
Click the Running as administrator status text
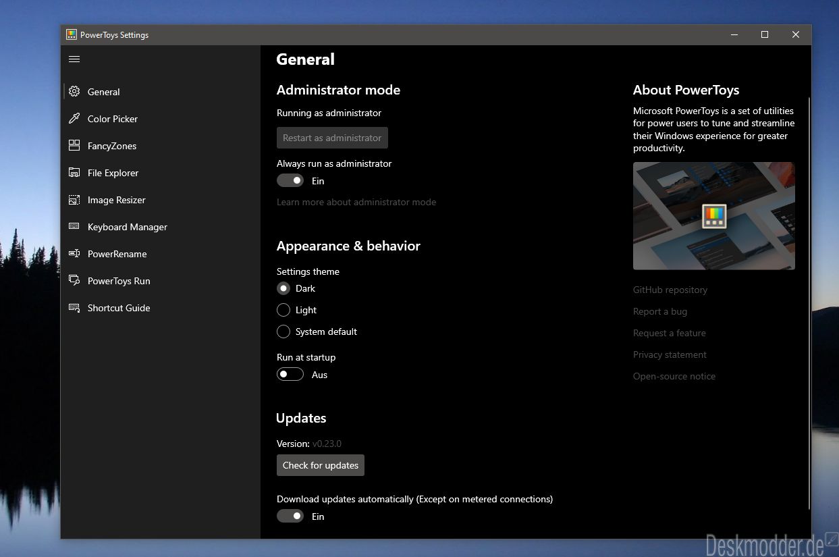pyautogui.click(x=329, y=113)
